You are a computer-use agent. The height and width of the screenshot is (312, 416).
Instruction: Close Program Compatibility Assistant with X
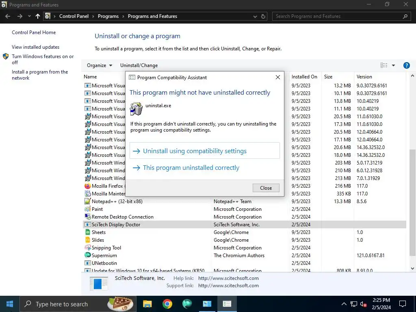(x=278, y=77)
